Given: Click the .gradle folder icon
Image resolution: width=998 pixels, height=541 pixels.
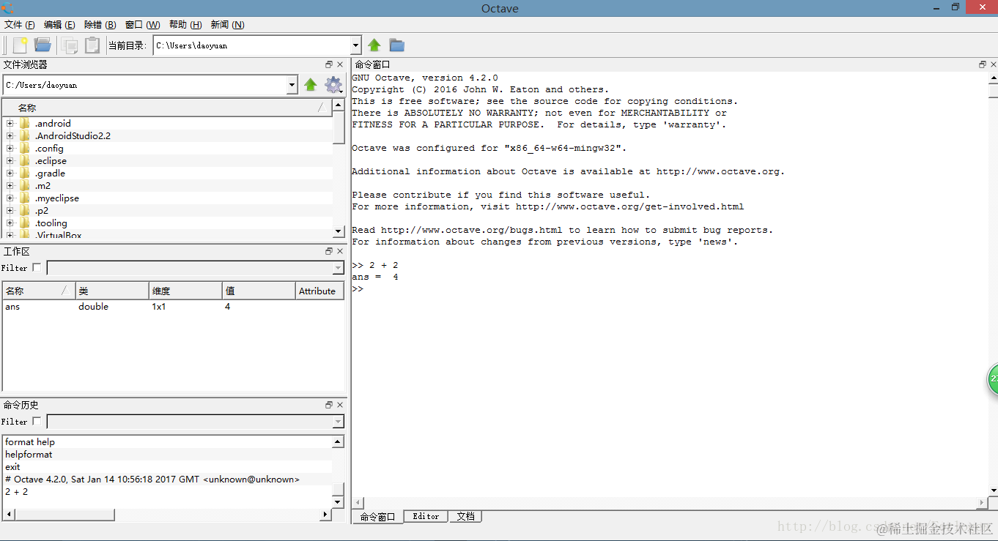Looking at the screenshot, I should coord(25,173).
